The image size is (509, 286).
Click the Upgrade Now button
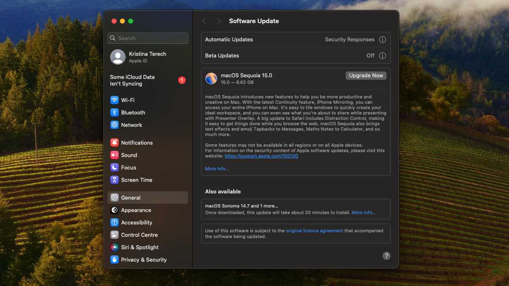tap(366, 75)
